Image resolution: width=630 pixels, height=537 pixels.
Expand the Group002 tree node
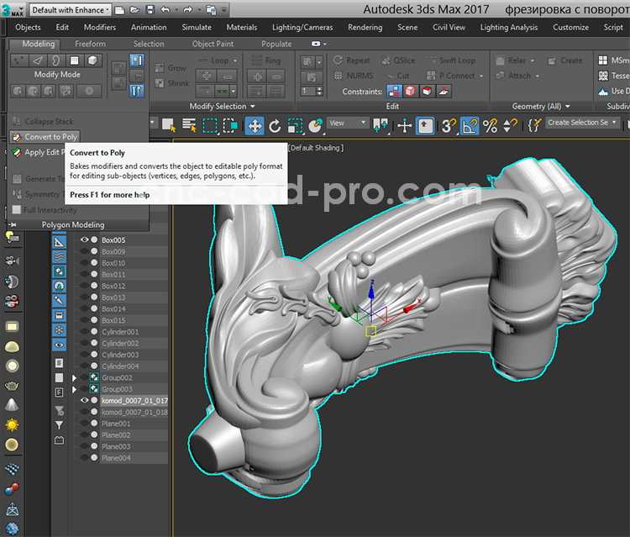pyautogui.click(x=74, y=378)
